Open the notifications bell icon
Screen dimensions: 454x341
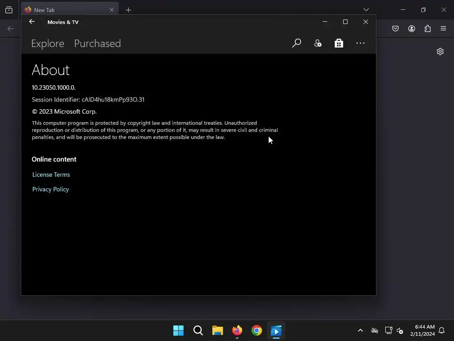(x=442, y=330)
